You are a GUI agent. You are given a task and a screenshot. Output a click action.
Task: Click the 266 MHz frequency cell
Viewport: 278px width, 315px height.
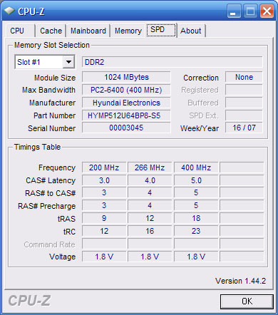pyautogui.click(x=150, y=167)
